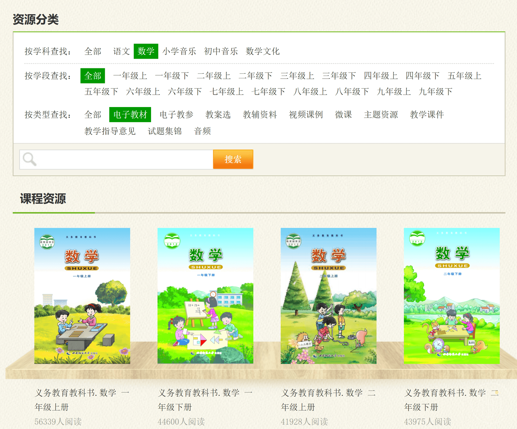Filter by 二年级上 grade
This screenshot has height=429, width=517.
coord(214,76)
